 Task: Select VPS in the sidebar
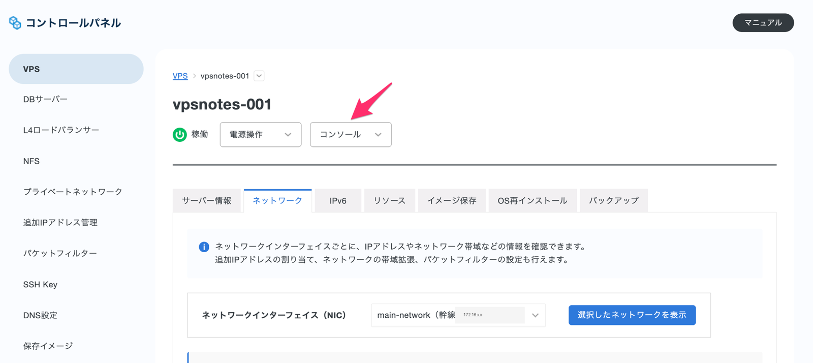[76, 69]
